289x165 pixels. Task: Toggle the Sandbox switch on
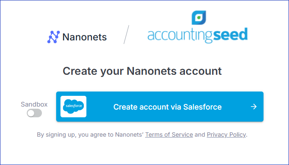click(34, 113)
